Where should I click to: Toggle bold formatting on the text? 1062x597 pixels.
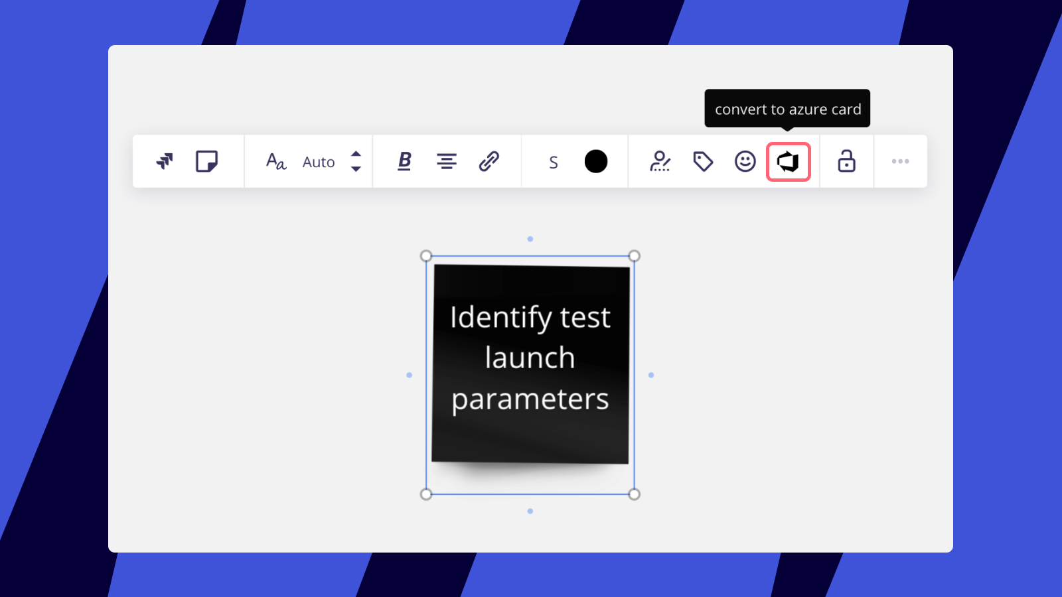click(x=404, y=161)
